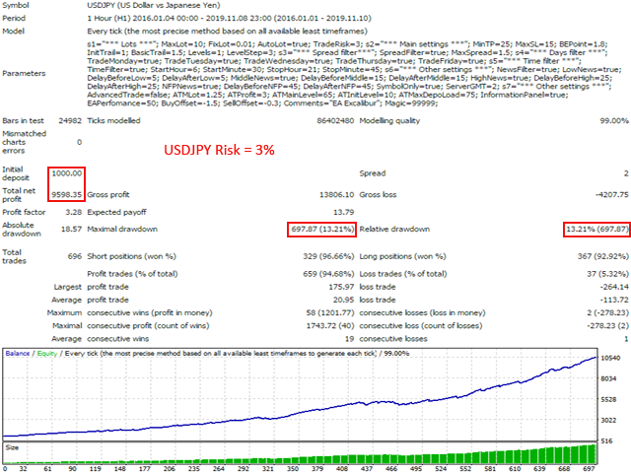Screen dimensions: 631x473
Task: Select the Relative drawdown label
Action: (394, 229)
